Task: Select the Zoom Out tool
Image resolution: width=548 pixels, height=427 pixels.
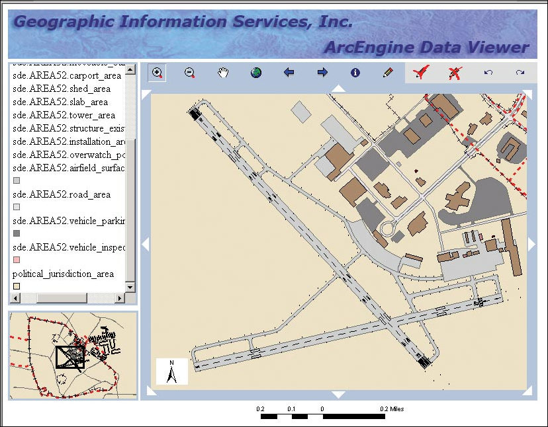Action: (x=189, y=73)
